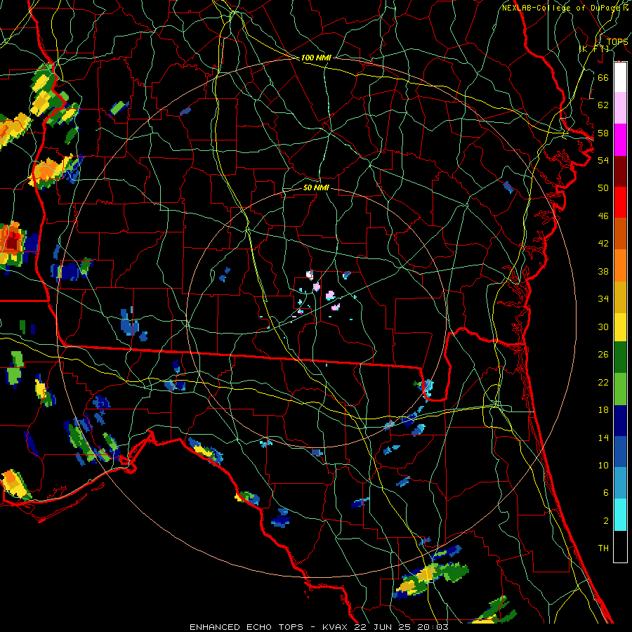Click the yellow legend swatch
Screen dimensions: 632x632
pos(620,327)
